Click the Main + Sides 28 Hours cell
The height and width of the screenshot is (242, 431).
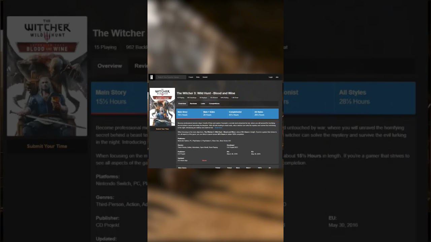click(214, 114)
